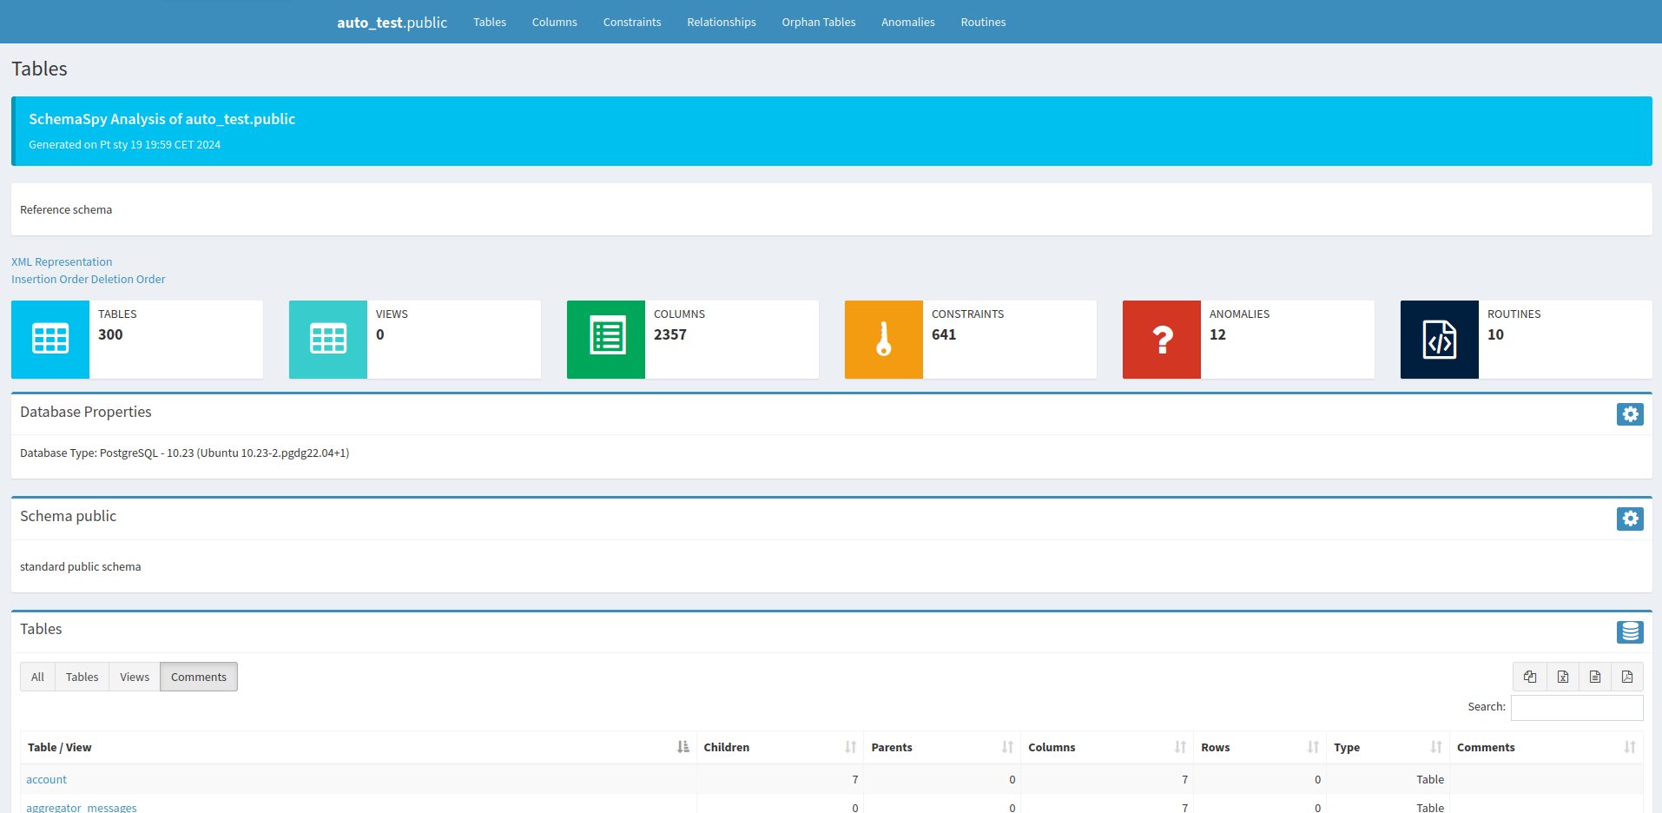
Task: Click into the Search input field
Action: pyautogui.click(x=1576, y=707)
